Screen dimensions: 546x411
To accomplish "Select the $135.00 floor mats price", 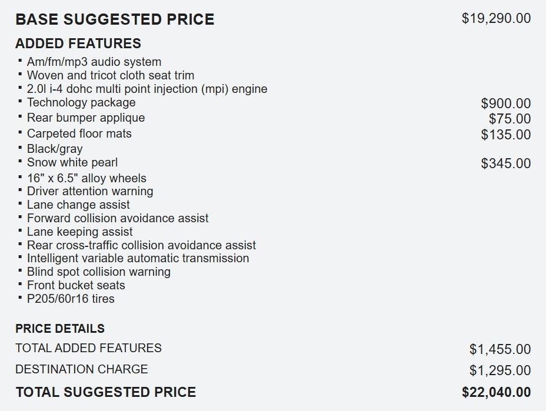I will (x=505, y=135).
